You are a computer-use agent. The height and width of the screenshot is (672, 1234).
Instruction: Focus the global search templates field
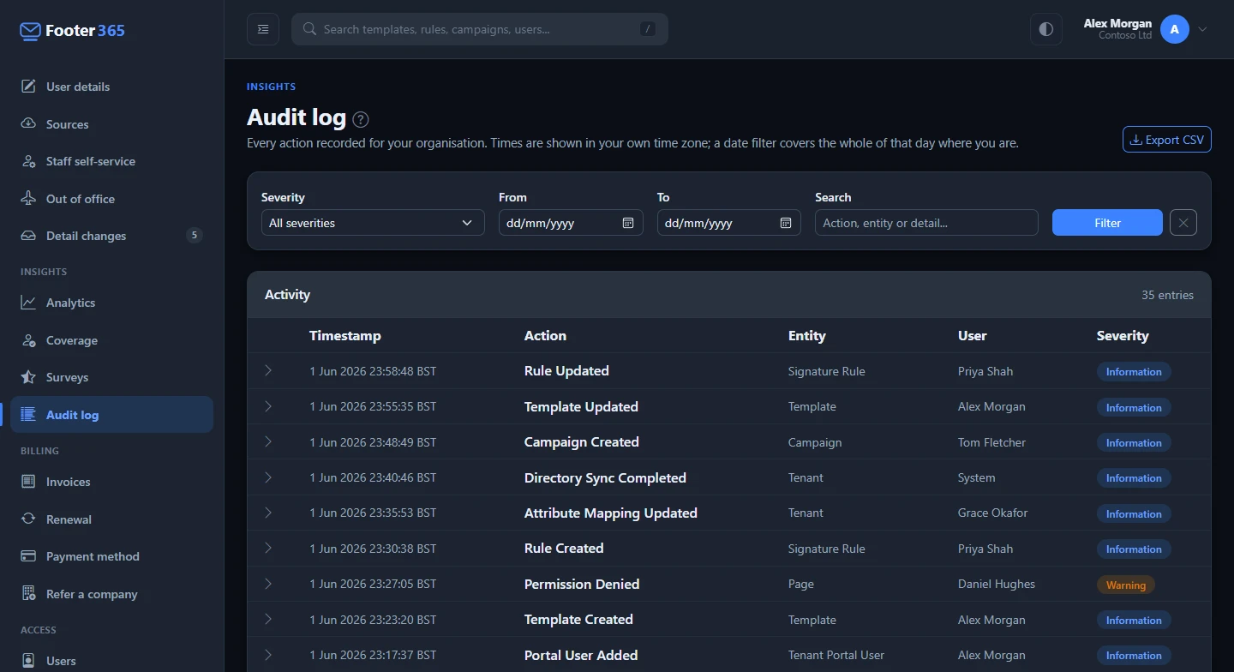480,29
